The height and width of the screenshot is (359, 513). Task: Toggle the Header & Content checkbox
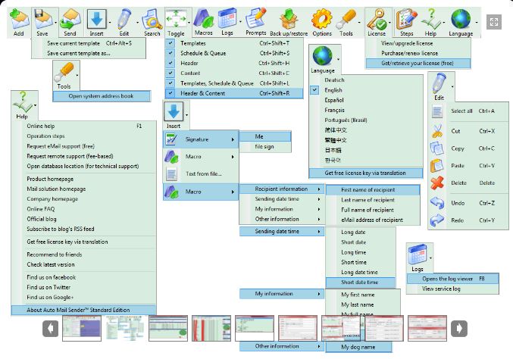tap(171, 92)
